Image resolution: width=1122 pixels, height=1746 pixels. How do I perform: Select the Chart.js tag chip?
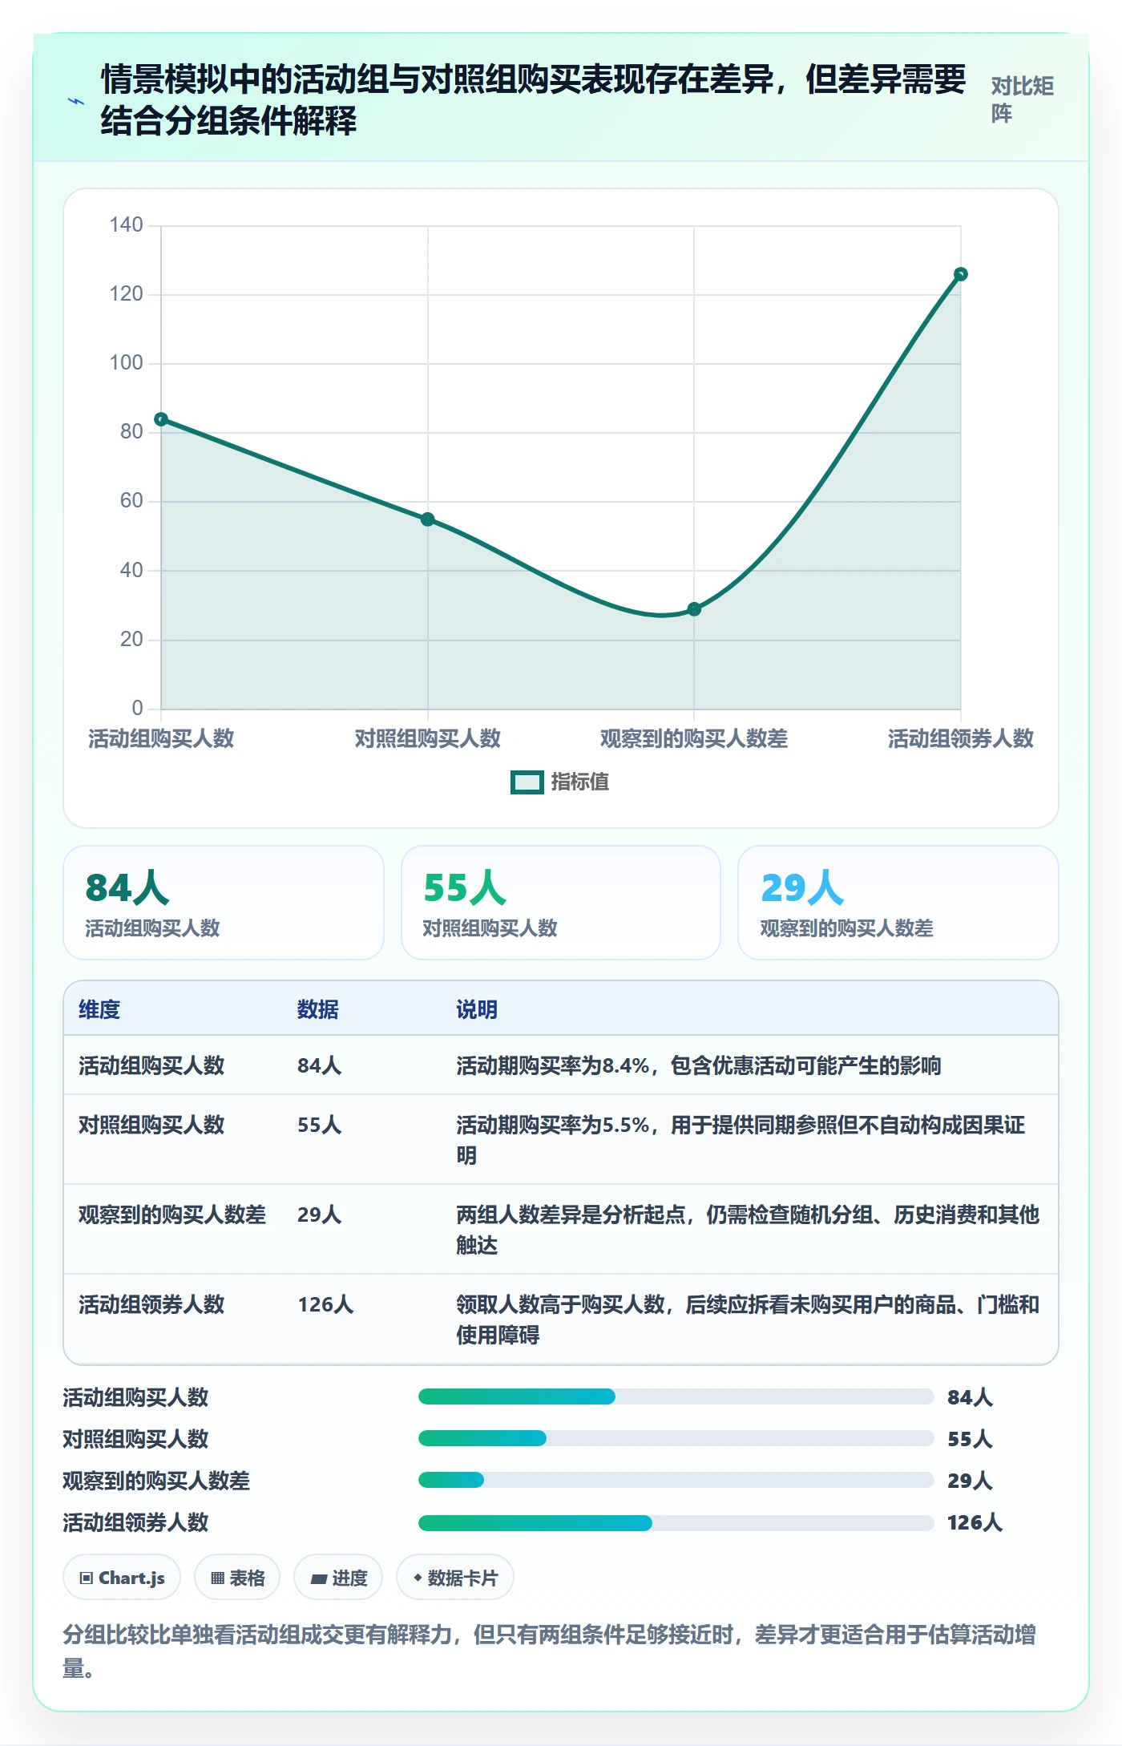122,1578
